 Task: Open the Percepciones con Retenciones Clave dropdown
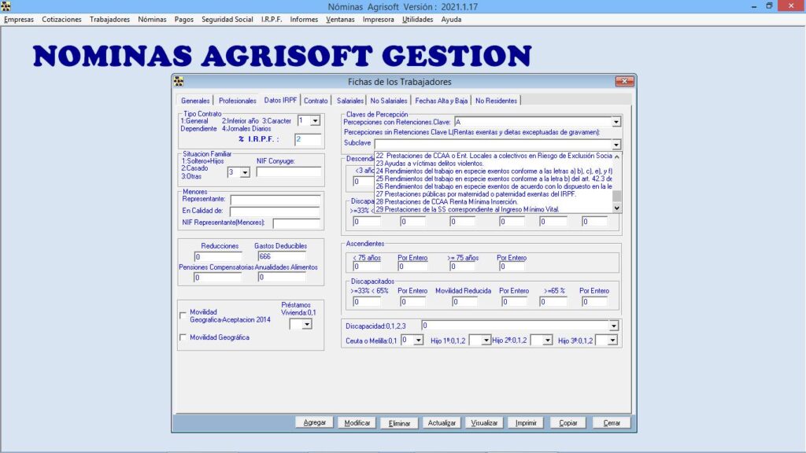tap(616, 122)
